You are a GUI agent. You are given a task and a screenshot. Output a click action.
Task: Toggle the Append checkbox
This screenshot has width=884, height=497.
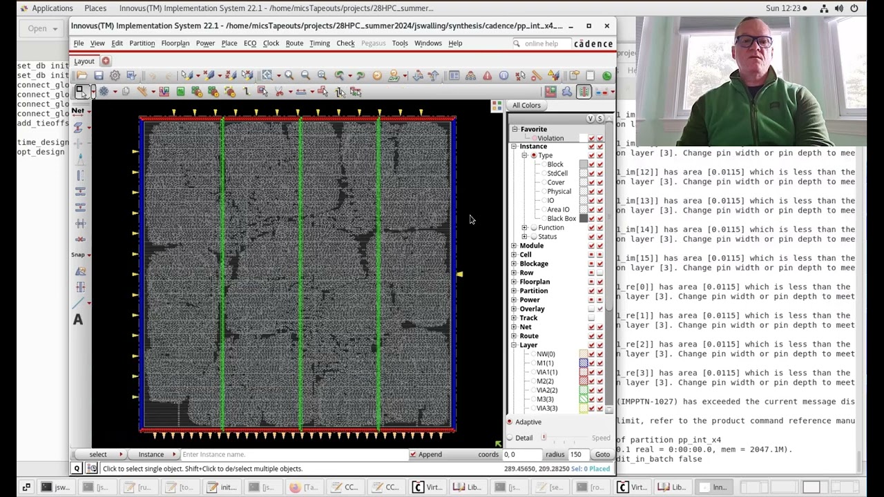(413, 454)
